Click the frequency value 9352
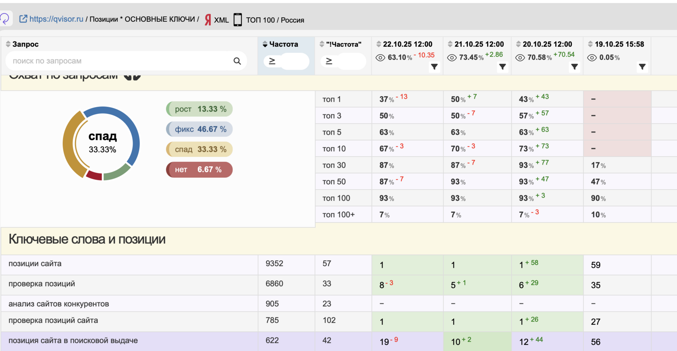677x351 pixels. coord(274,264)
